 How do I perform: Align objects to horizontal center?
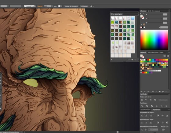(146, 116)
